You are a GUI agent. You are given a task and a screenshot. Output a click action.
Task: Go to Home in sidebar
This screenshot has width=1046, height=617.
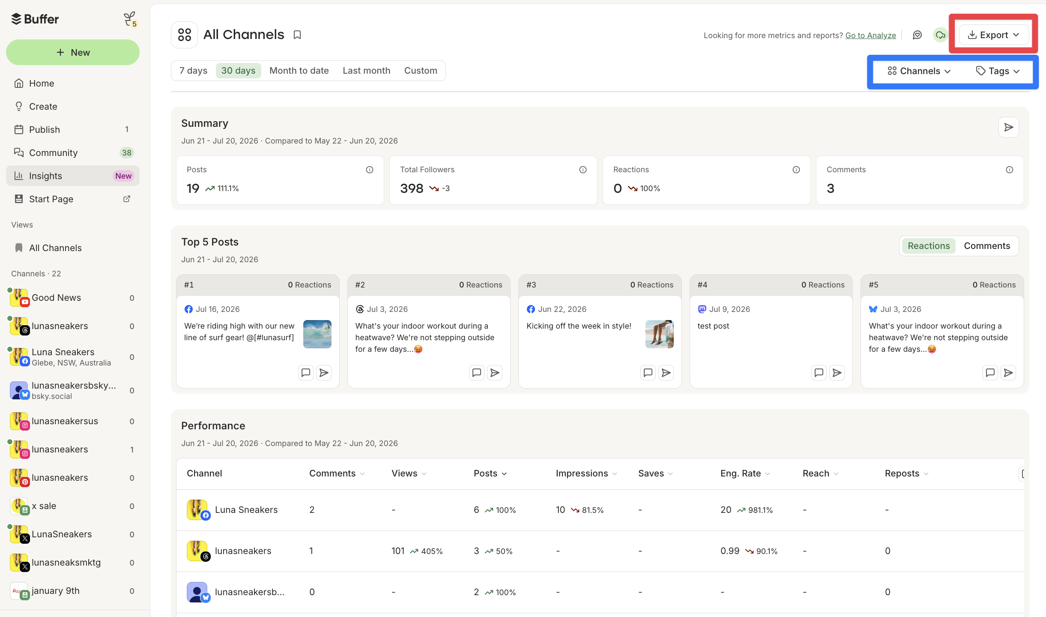tap(73, 83)
